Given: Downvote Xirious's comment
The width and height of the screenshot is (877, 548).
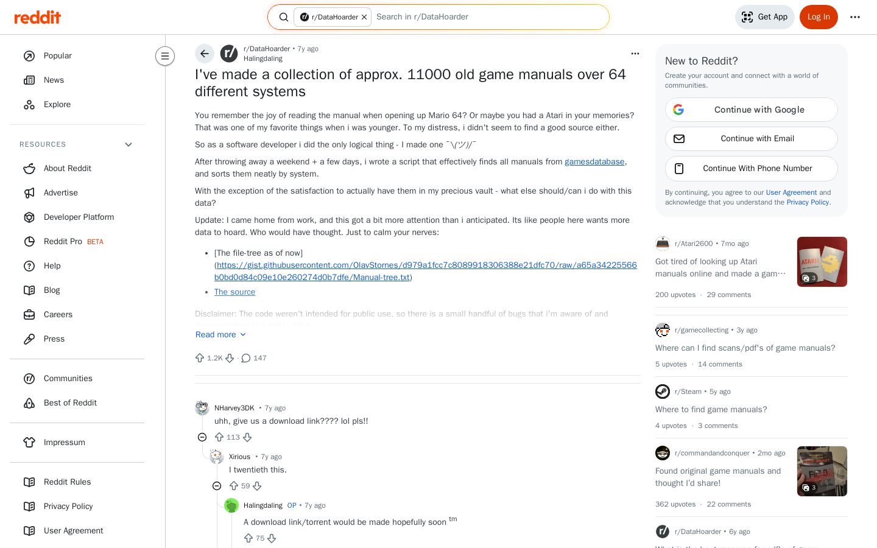Looking at the screenshot, I should 257,486.
